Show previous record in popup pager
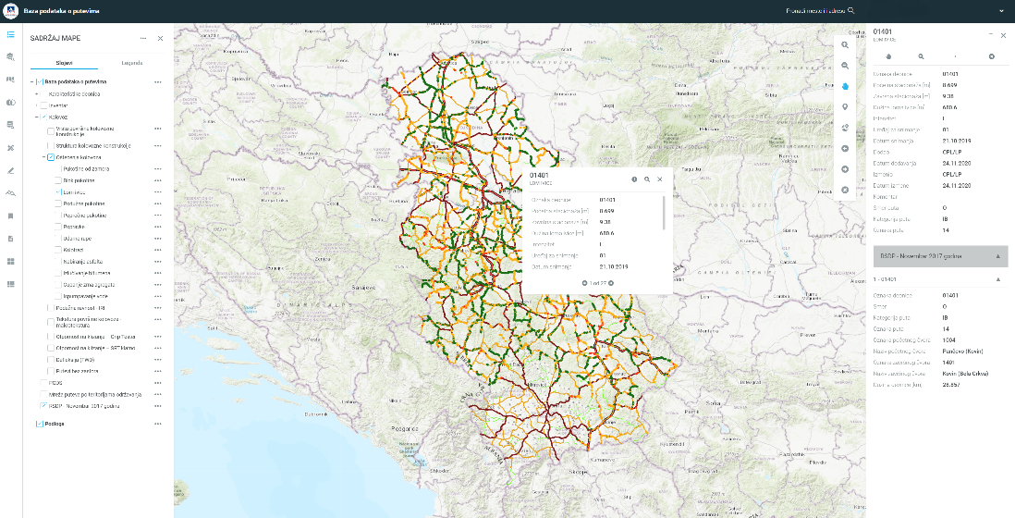This screenshot has width=1015, height=518. (x=584, y=283)
